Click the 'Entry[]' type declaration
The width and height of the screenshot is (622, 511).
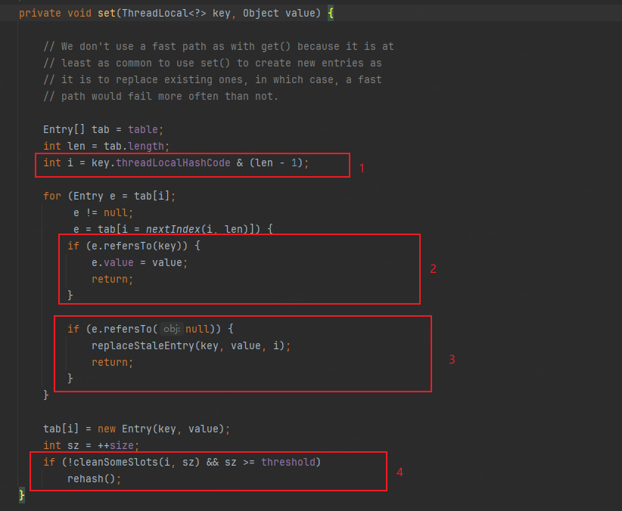pyautogui.click(x=64, y=129)
